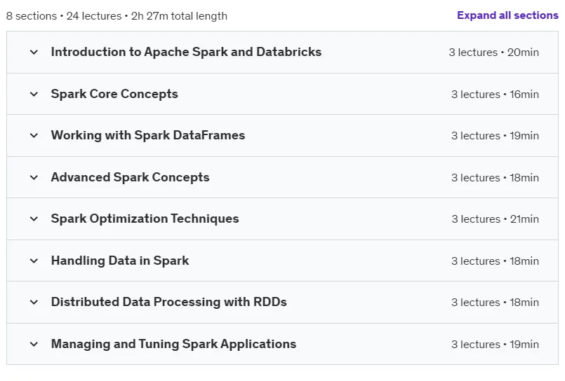This screenshot has width=565, height=381.
Task: Click the 3 lectures • 20min label
Action: coord(493,53)
